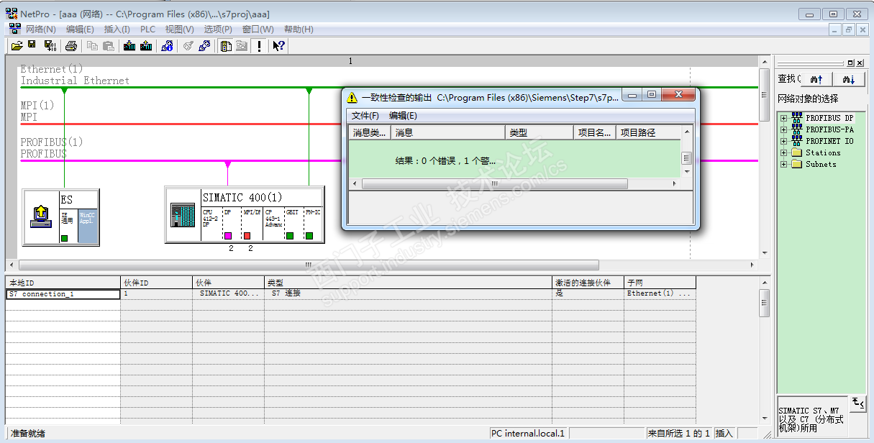Click the Upload from PLC icon

pos(146,46)
